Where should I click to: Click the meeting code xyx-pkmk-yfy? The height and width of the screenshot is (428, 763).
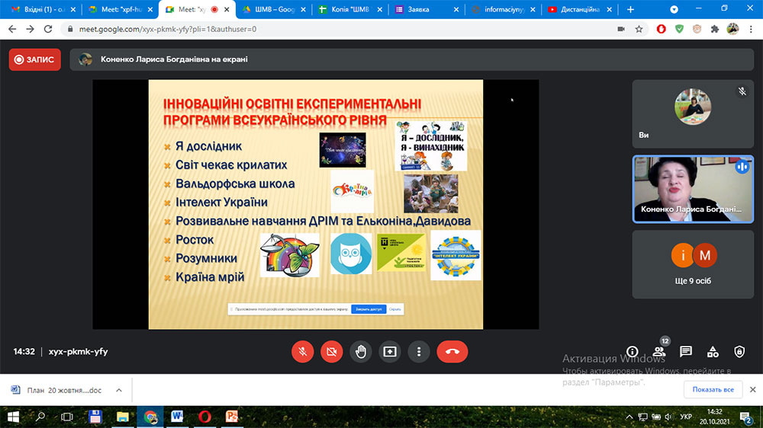(x=78, y=351)
